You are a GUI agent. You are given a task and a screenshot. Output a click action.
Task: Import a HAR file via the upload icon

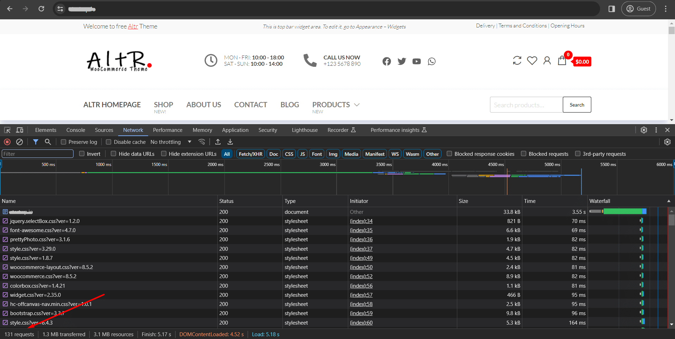(x=218, y=142)
